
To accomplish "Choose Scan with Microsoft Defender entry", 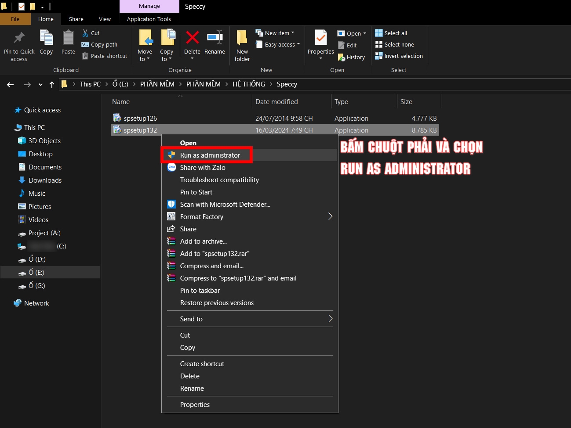I will coord(250,204).
